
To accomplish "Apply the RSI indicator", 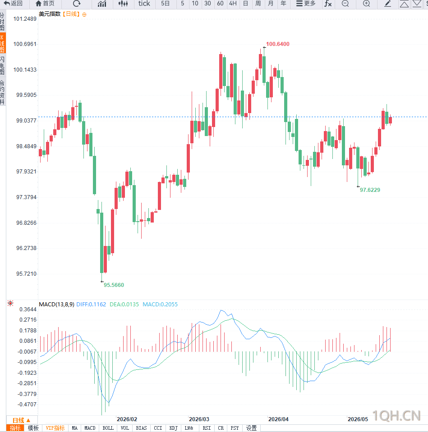I will [207, 428].
